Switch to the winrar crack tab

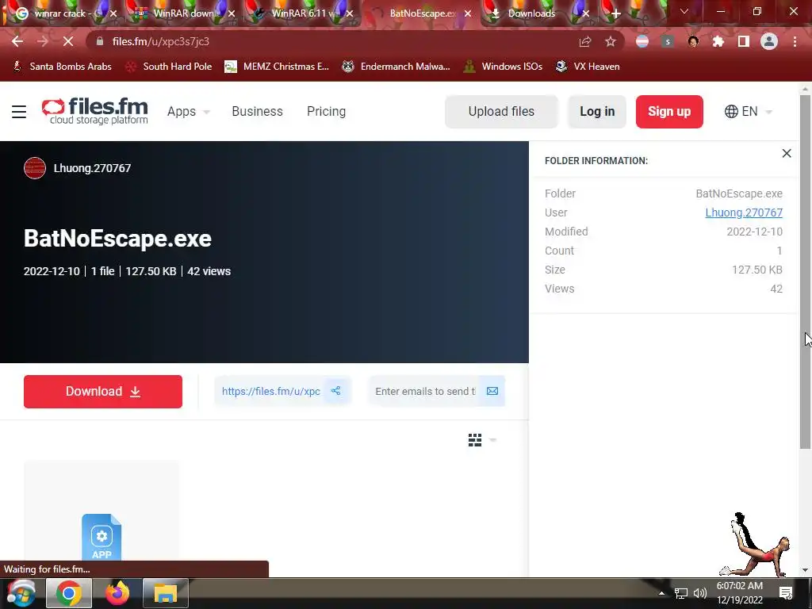63,13
